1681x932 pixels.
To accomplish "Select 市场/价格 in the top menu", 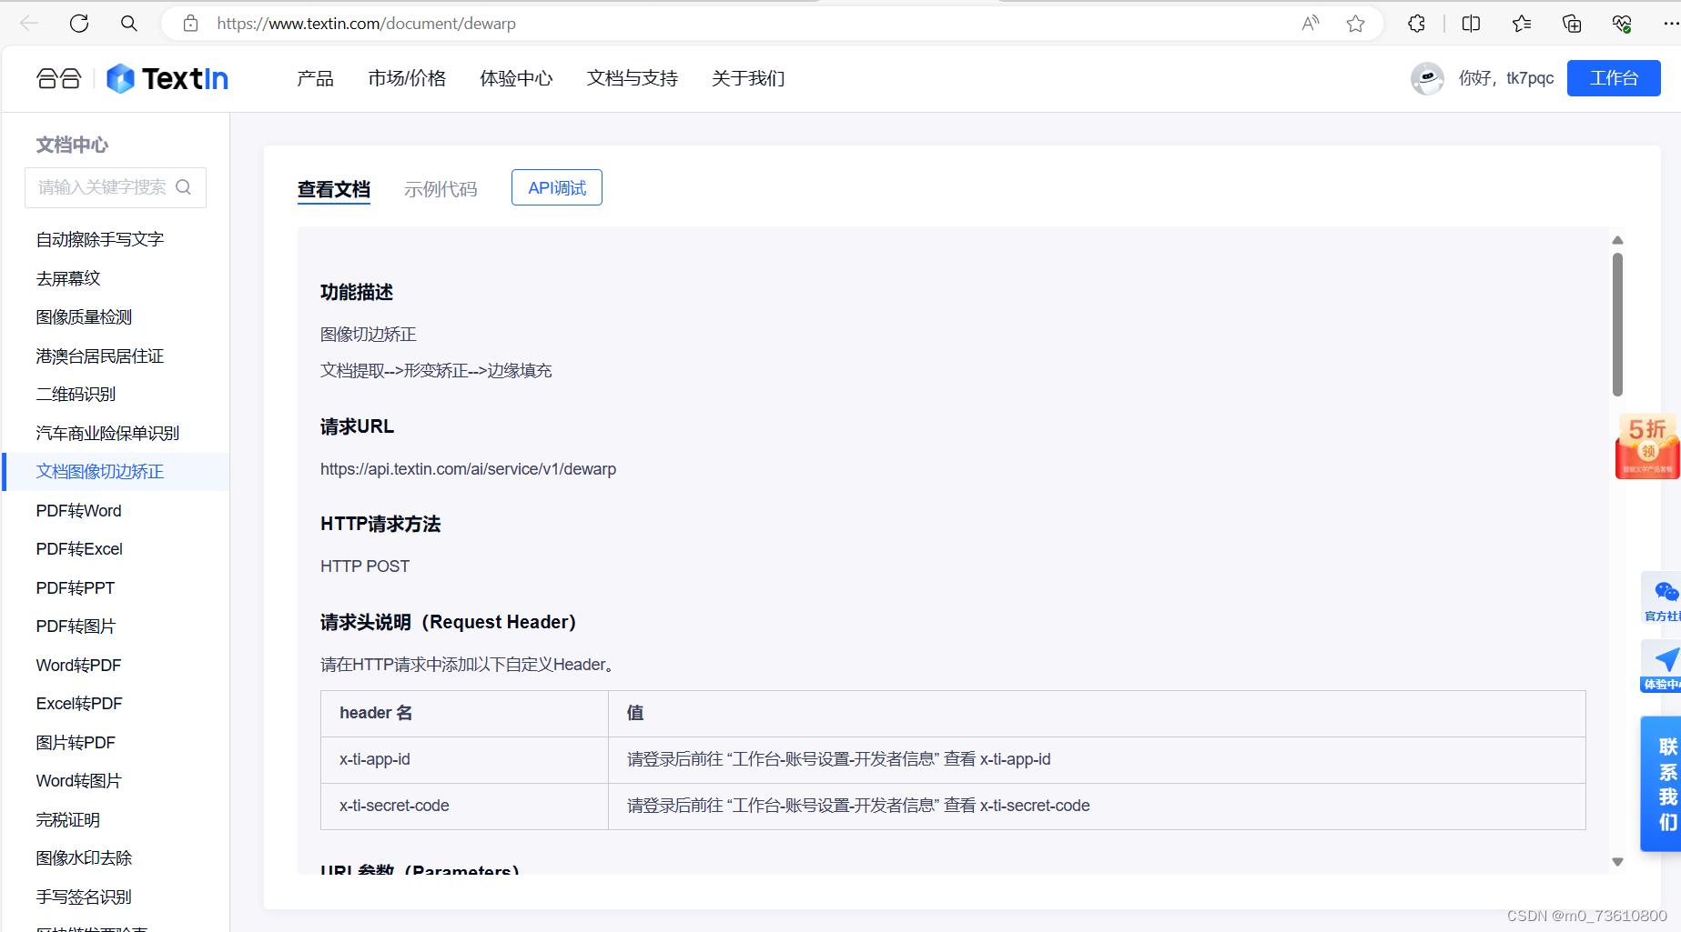I will [406, 79].
